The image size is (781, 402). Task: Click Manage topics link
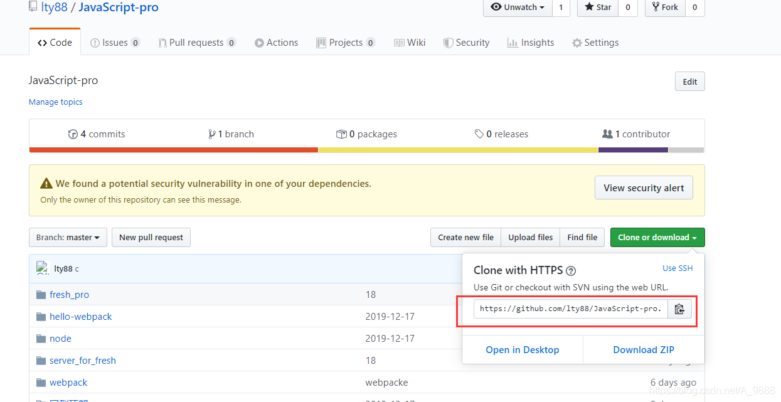coord(55,102)
